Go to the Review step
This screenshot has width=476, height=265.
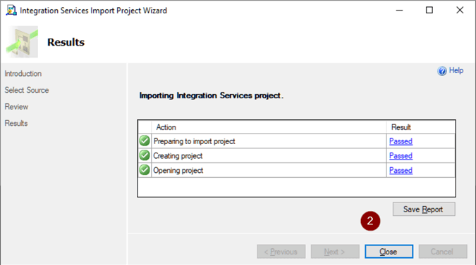(16, 107)
